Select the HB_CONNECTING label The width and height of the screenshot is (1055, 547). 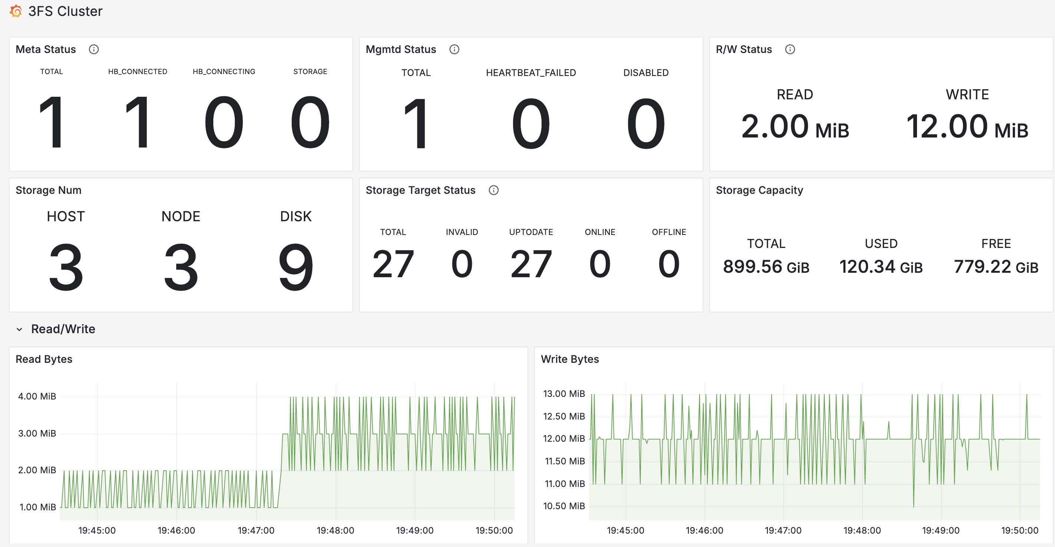(224, 72)
